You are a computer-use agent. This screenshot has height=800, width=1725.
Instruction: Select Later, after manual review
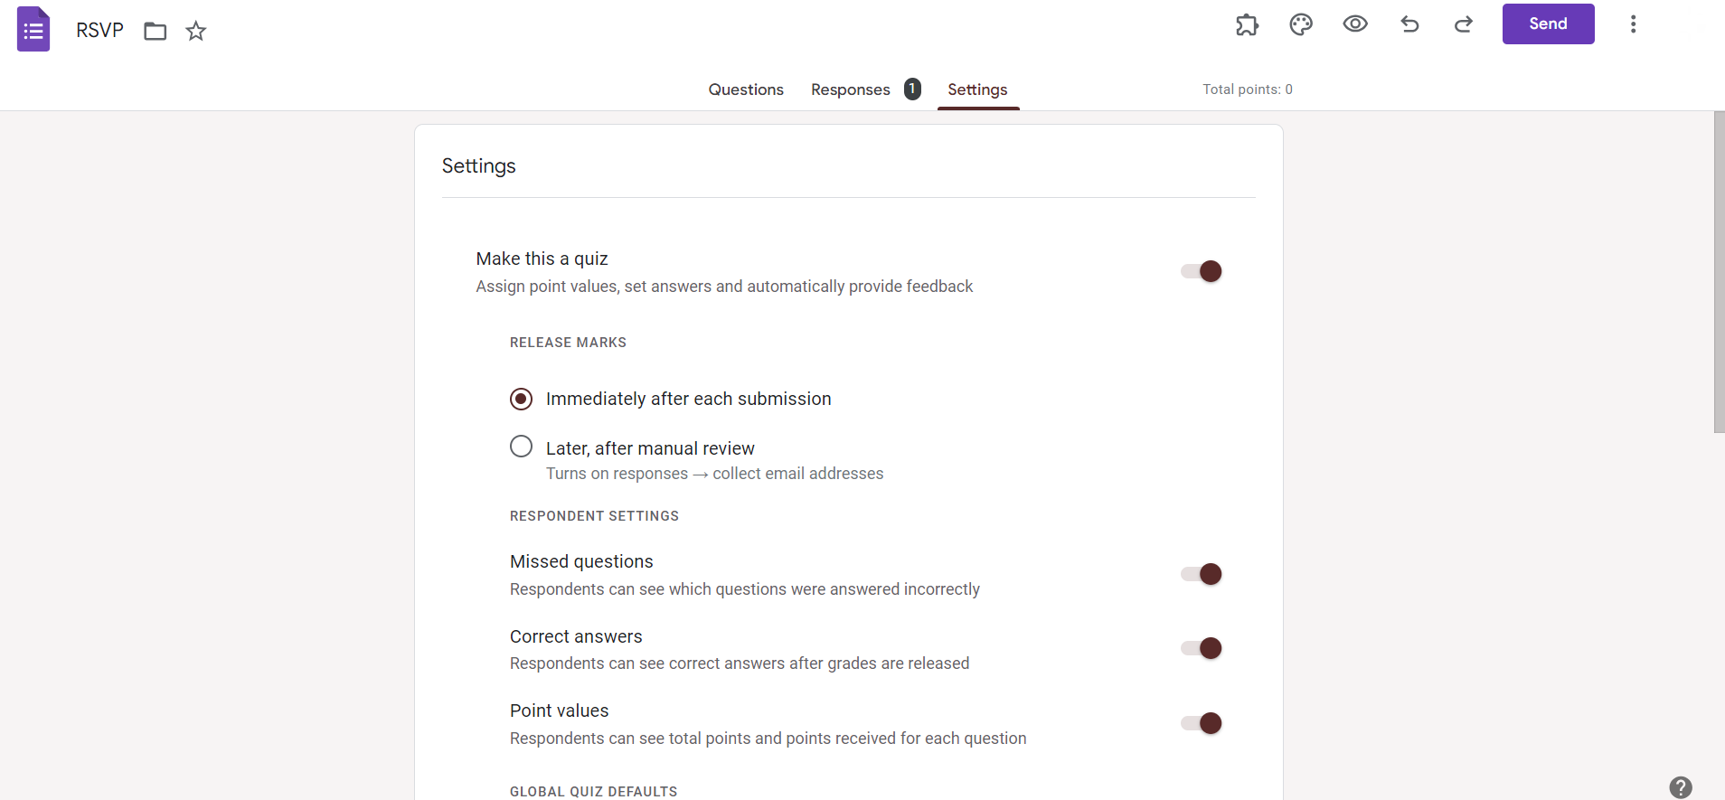point(522,447)
